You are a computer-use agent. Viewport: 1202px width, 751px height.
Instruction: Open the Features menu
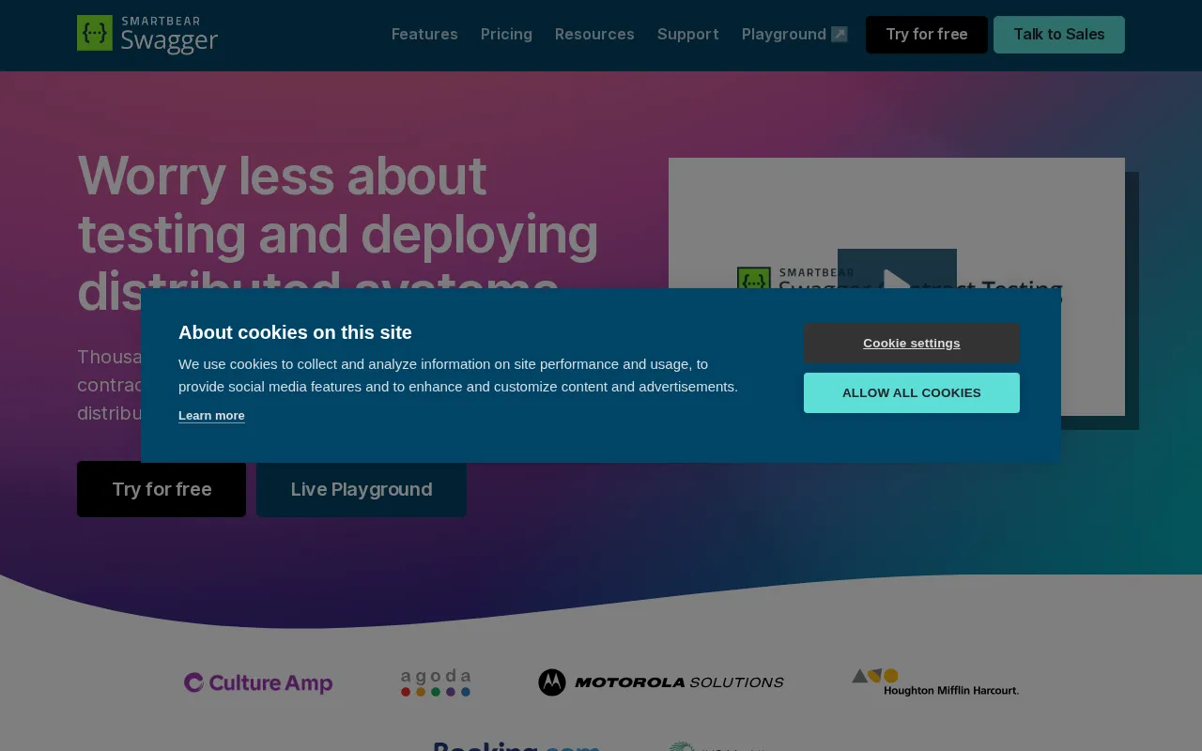[424, 35]
